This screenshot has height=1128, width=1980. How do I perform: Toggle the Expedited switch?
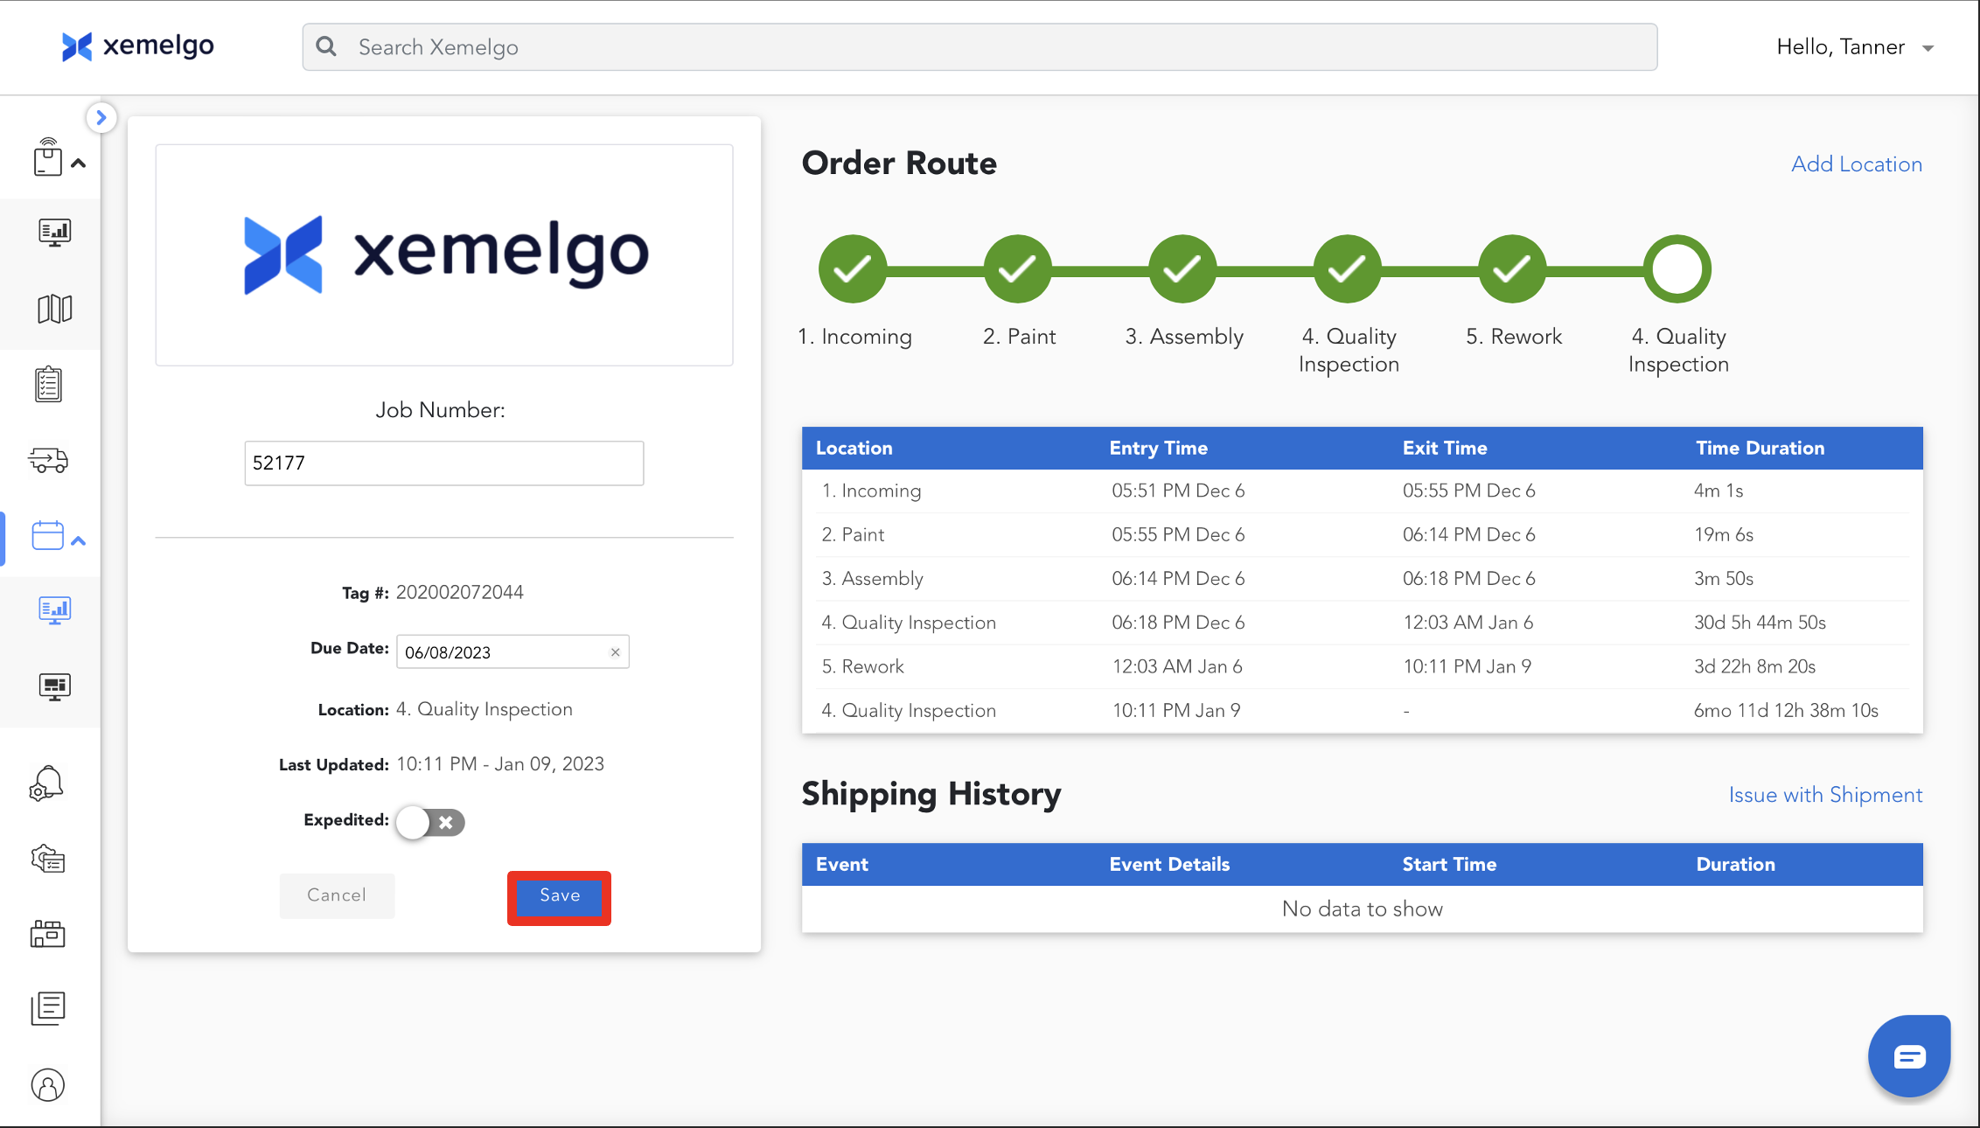click(429, 822)
